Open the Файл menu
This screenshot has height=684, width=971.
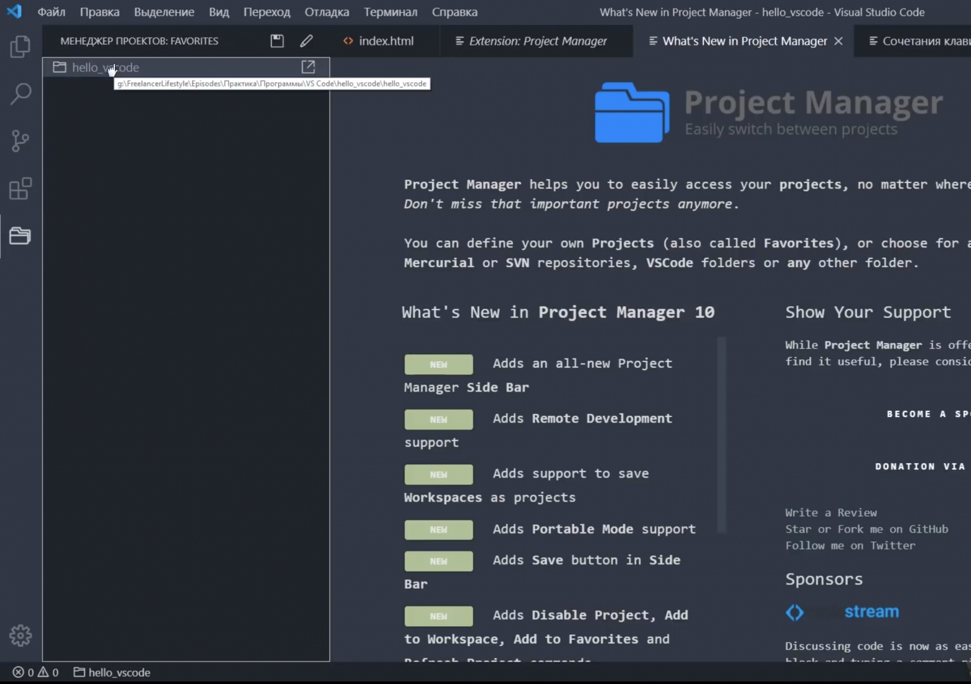pos(51,12)
